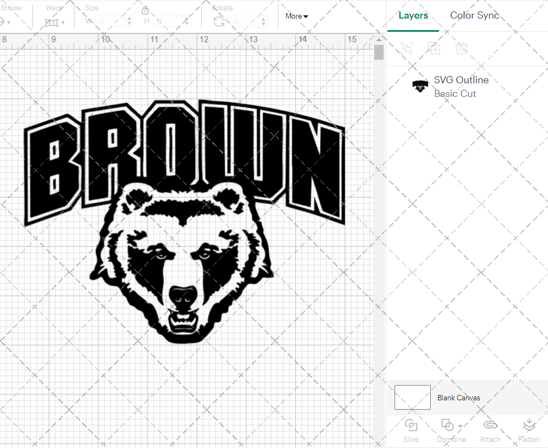The width and height of the screenshot is (548, 448).
Task: Expand the Warp options dropdown
Action: click(64, 22)
